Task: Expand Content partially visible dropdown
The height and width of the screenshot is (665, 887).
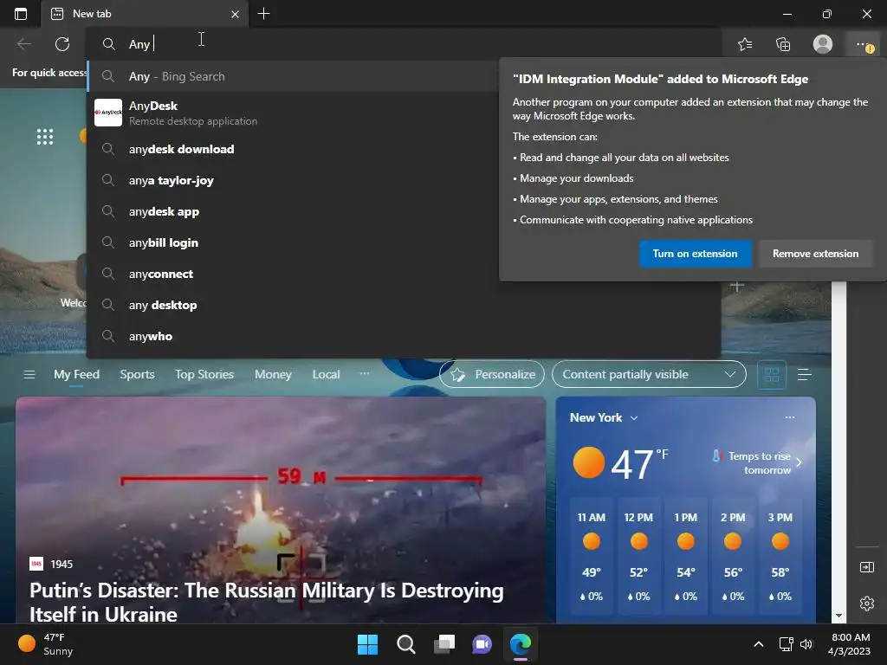Action: [x=649, y=374]
